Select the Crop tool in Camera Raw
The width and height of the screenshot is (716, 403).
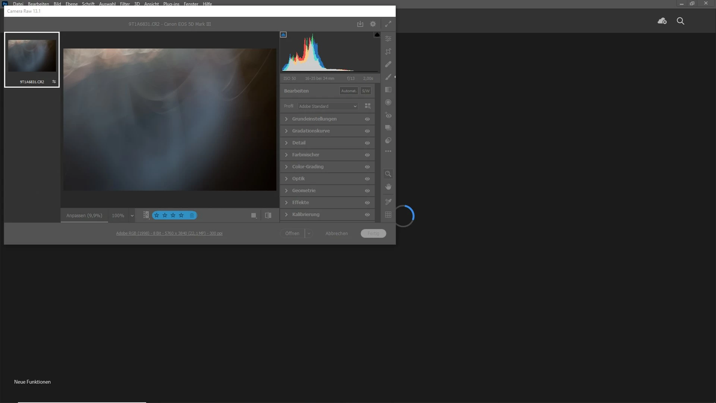[388, 51]
